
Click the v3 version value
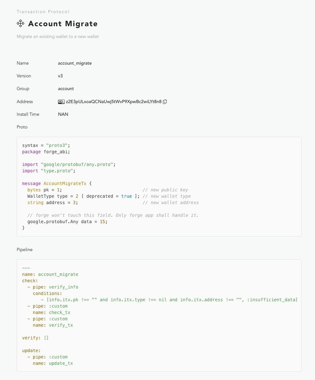pos(60,76)
